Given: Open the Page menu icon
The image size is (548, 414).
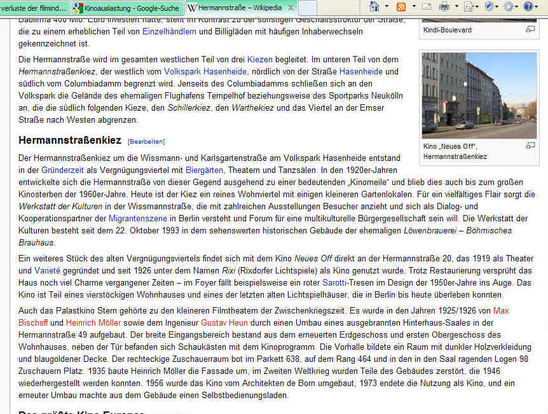Looking at the screenshot, I should pos(470,6).
